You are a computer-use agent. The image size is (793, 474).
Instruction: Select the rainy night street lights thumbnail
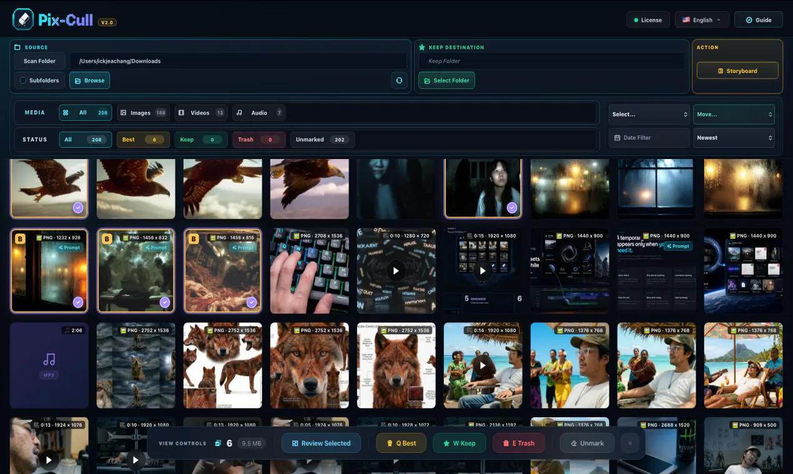coord(569,188)
